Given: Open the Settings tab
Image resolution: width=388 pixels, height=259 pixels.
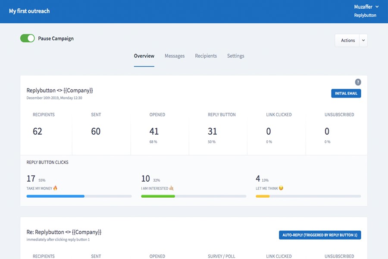Looking at the screenshot, I should click(235, 56).
